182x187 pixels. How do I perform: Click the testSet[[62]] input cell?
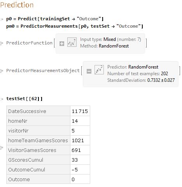[24, 99]
